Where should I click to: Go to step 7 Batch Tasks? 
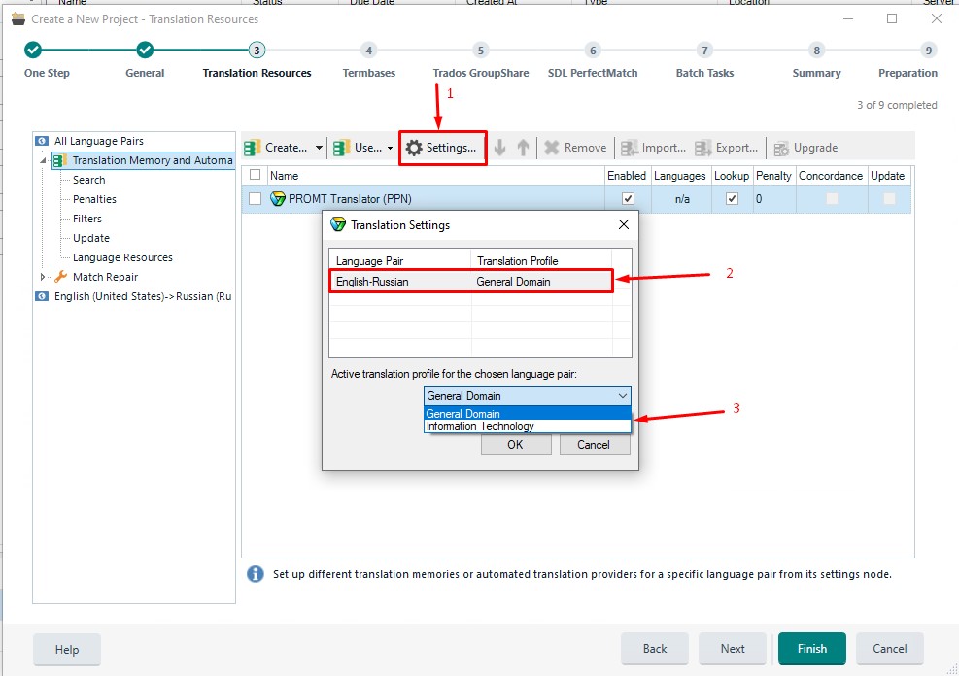704,51
